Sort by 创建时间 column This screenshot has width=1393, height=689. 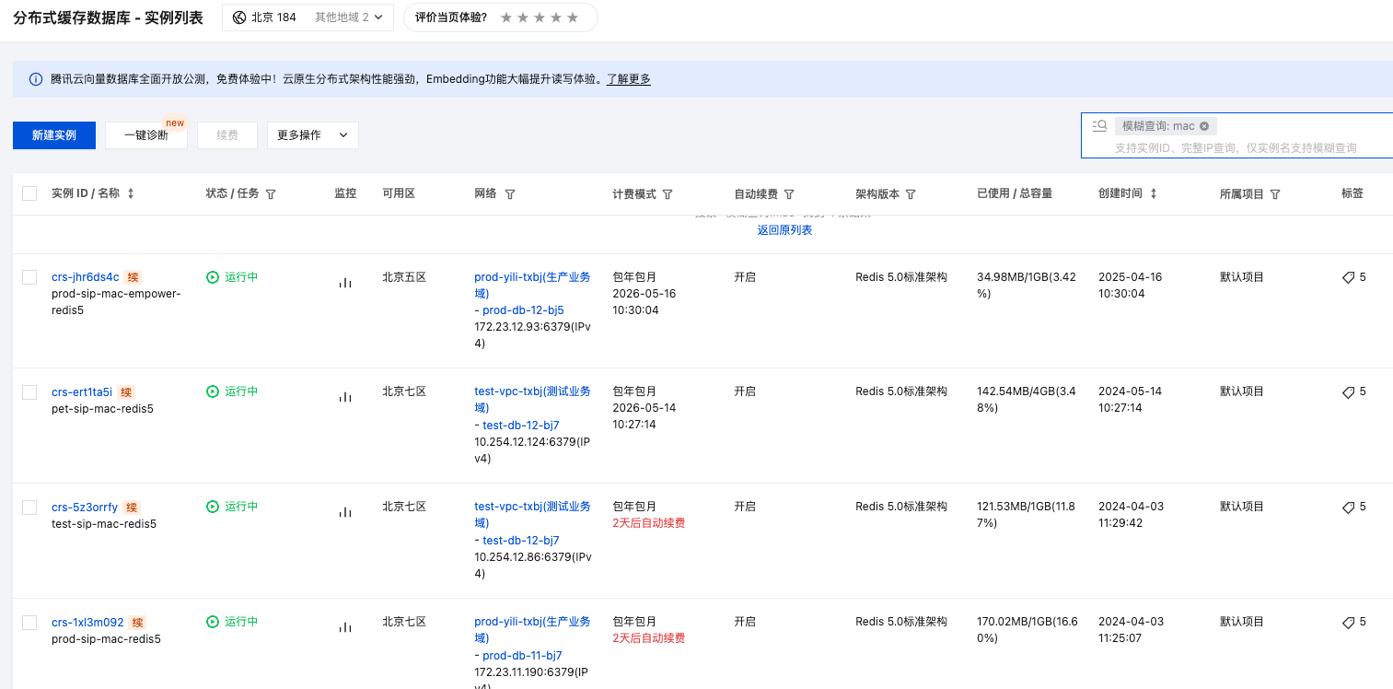coord(1154,193)
